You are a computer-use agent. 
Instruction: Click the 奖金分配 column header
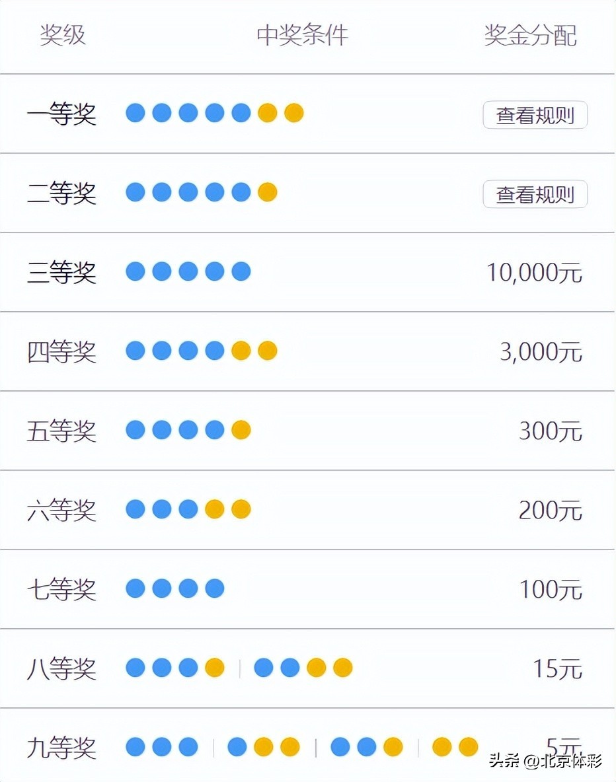[x=530, y=35]
